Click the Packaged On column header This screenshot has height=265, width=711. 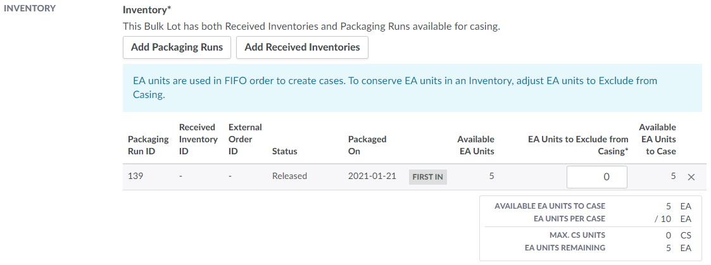point(367,145)
